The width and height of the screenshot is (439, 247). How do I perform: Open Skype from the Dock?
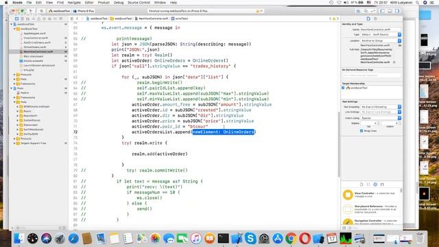[x=250, y=238]
